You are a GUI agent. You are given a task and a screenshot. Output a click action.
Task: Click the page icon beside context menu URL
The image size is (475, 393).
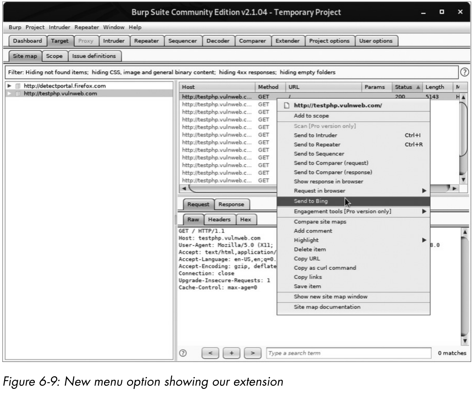(287, 106)
